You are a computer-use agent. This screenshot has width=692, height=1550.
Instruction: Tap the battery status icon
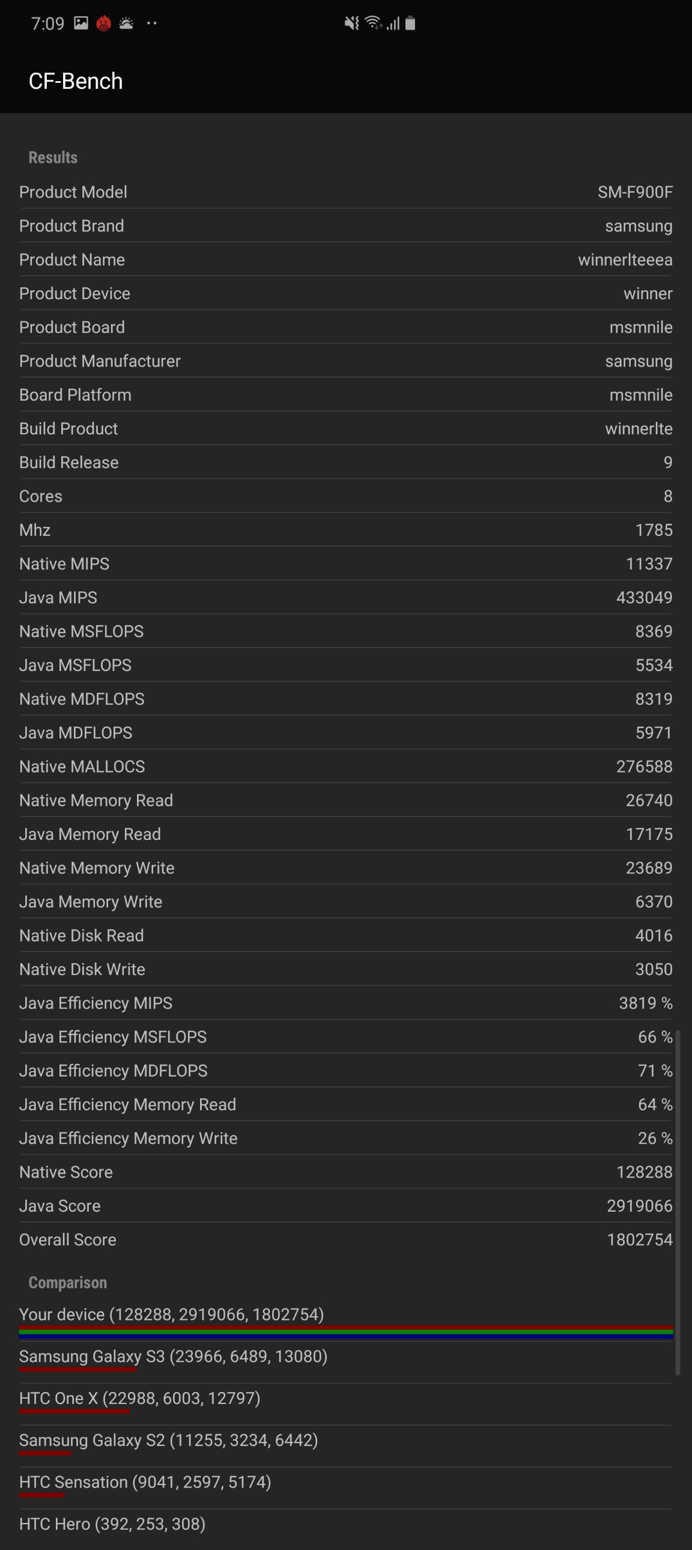point(410,23)
